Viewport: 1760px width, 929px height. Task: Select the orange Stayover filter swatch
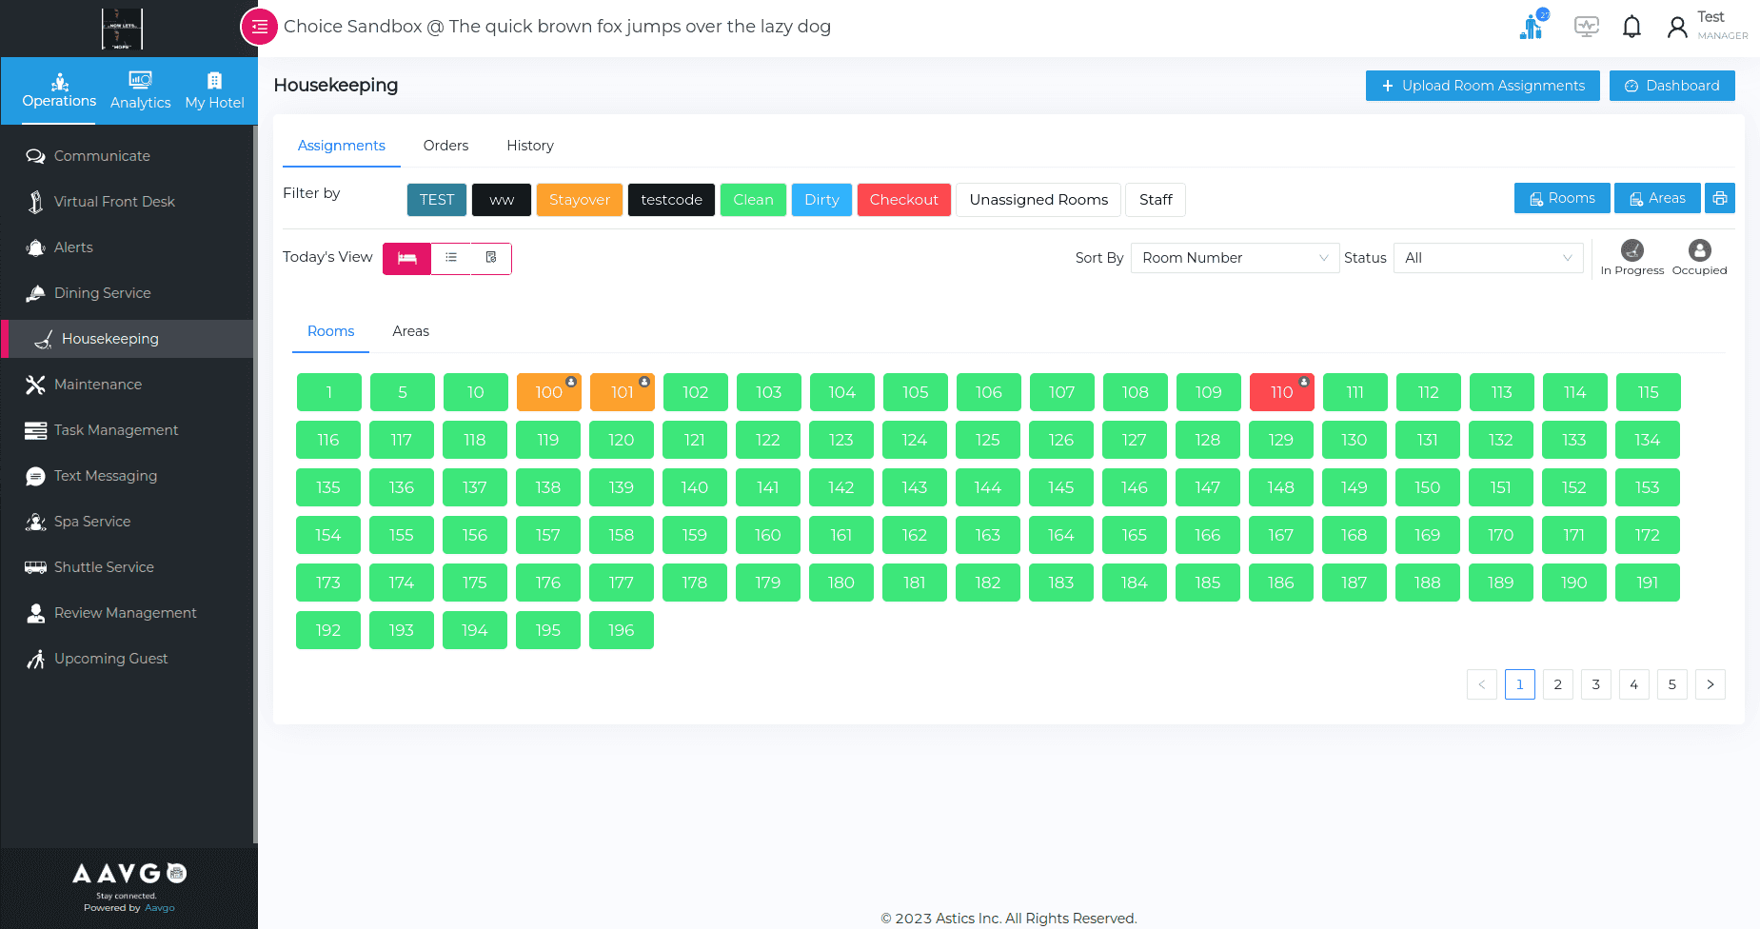(x=579, y=200)
